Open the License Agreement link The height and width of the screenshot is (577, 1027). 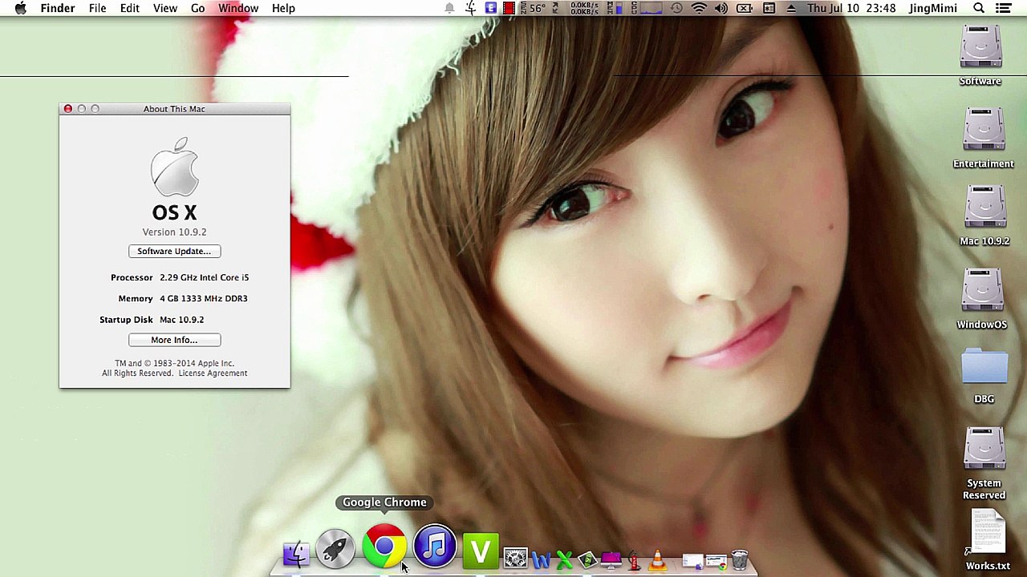[213, 373]
